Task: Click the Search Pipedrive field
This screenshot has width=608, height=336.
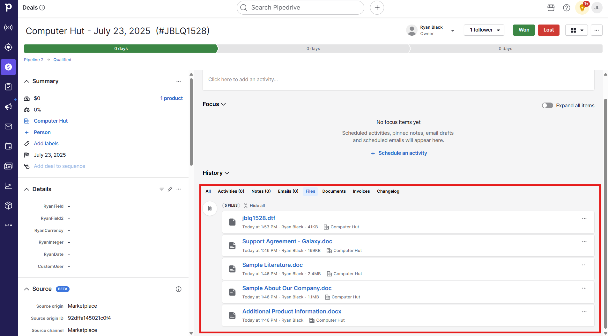Action: point(300,8)
